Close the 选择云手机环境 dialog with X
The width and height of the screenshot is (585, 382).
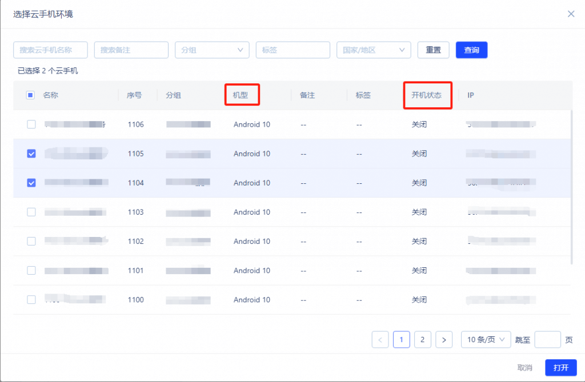571,14
